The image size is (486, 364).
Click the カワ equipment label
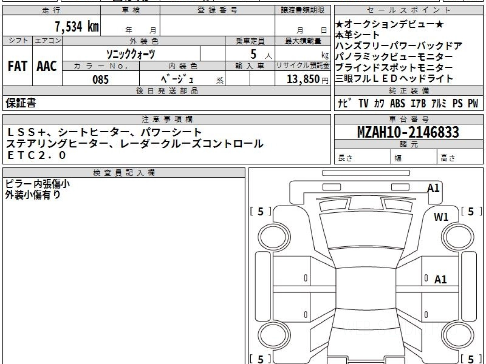point(379,104)
